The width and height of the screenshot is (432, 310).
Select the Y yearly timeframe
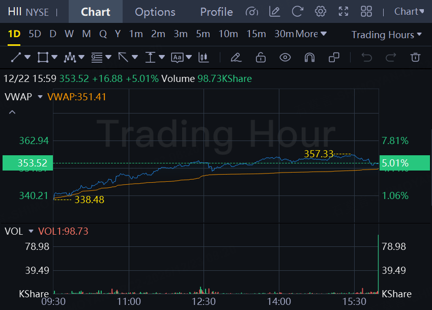point(118,34)
